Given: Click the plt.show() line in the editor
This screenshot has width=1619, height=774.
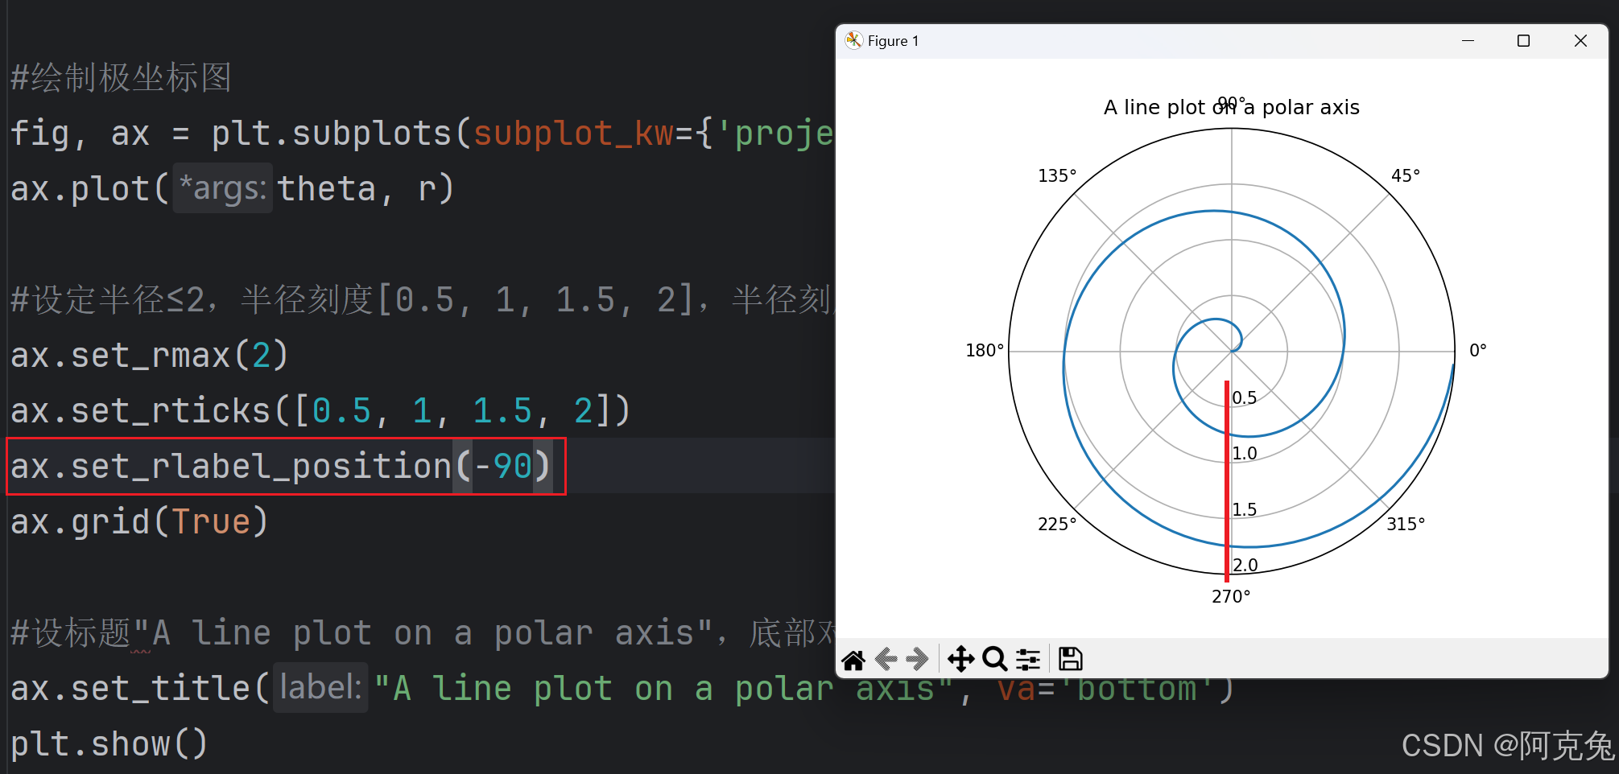Looking at the screenshot, I should click(108, 743).
